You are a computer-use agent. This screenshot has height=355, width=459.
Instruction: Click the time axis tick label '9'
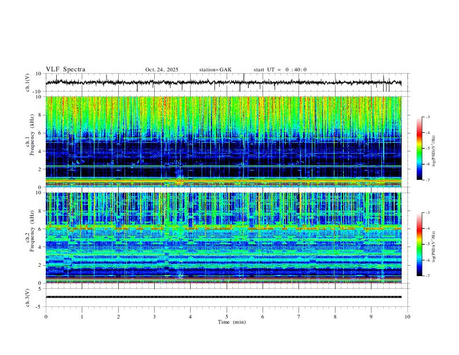point(371,317)
